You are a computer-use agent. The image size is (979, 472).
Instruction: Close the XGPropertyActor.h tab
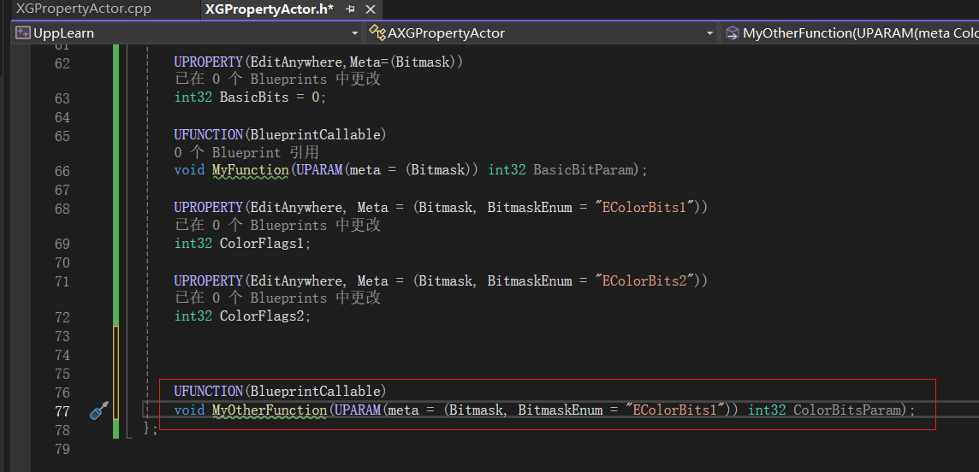pyautogui.click(x=371, y=9)
